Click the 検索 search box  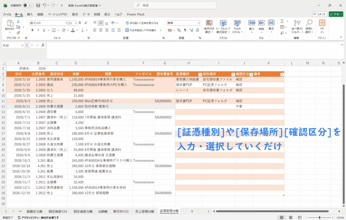172,5
